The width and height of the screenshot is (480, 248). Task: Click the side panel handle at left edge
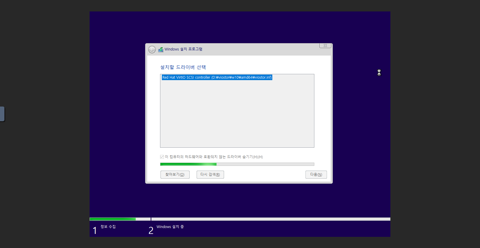pyautogui.click(x=2, y=114)
